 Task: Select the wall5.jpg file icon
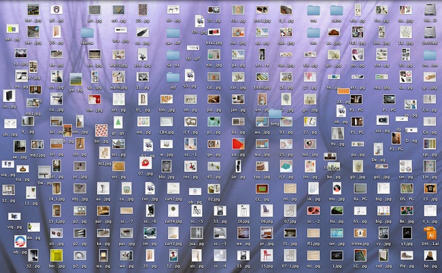tap(119, 54)
